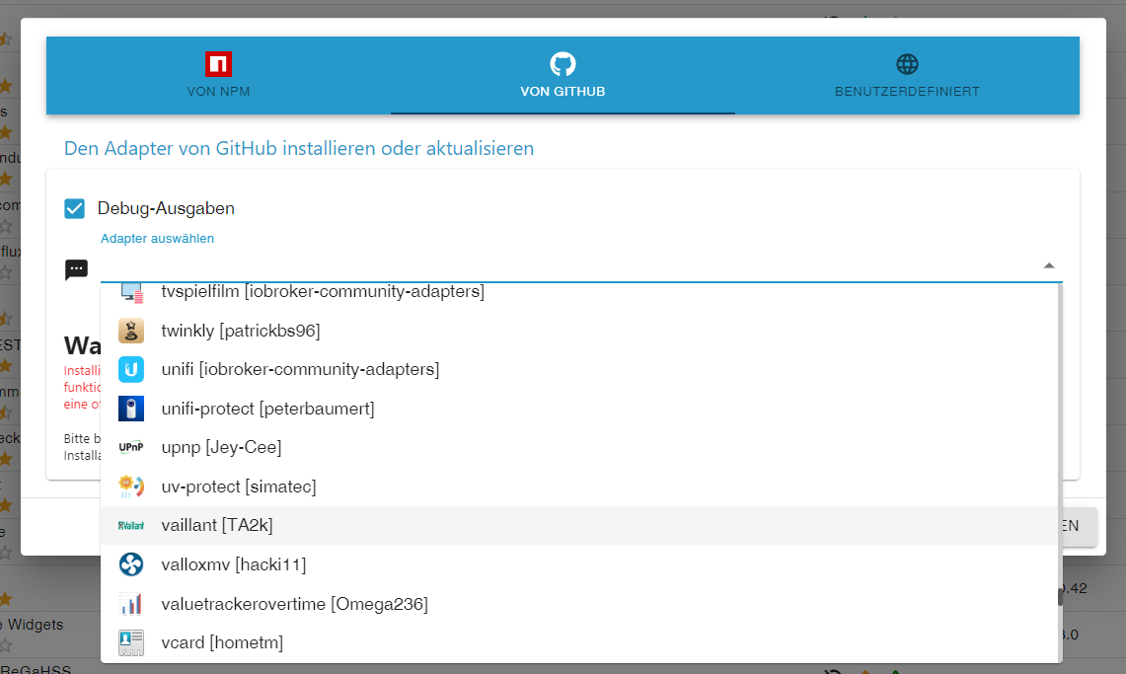Click the vcard contact card icon
This screenshot has width=1126, height=674.
(x=131, y=642)
